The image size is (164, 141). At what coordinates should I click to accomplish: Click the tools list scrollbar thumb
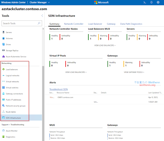(43, 104)
